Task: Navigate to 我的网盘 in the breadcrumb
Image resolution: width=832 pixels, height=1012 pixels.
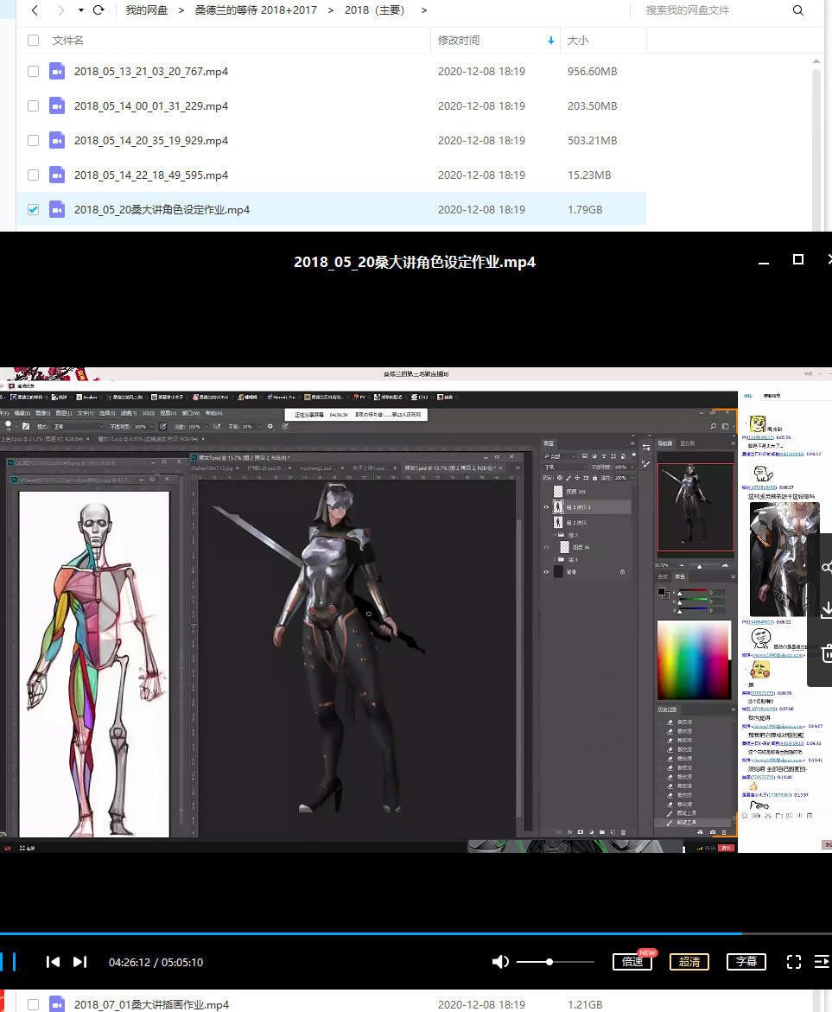Action: (147, 10)
